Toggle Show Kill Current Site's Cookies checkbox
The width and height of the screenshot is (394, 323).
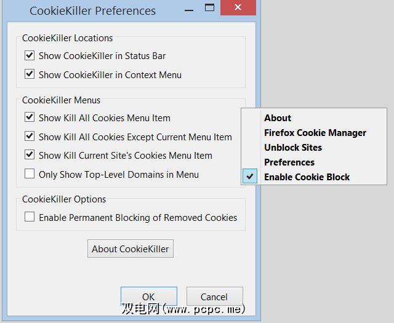point(30,156)
